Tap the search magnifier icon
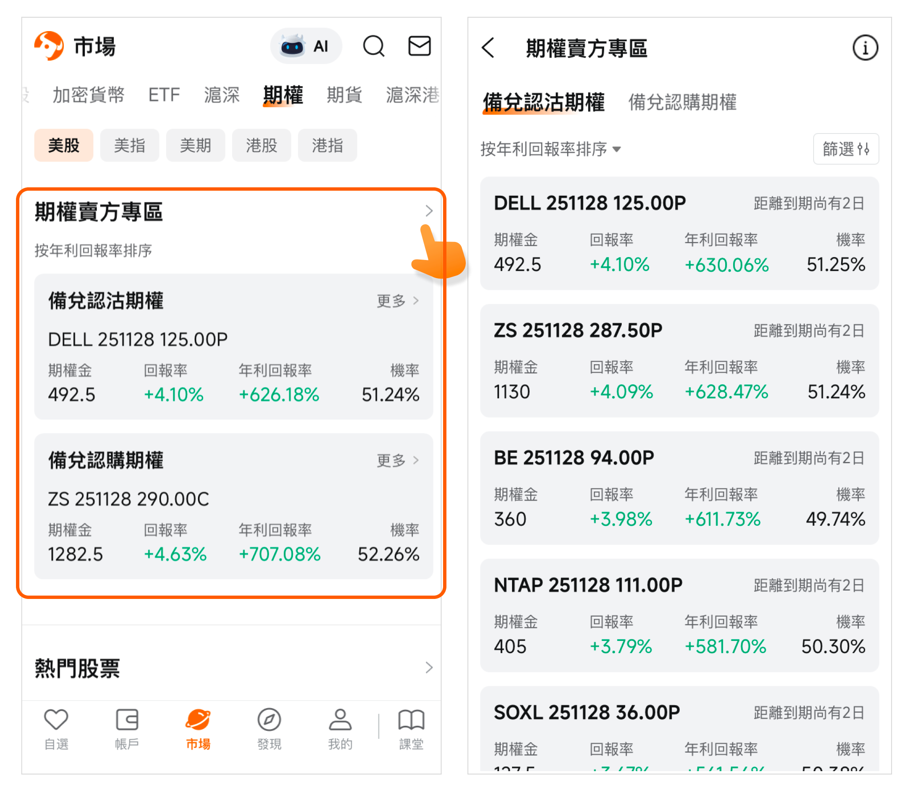The width and height of the screenshot is (908, 793). coord(373,46)
